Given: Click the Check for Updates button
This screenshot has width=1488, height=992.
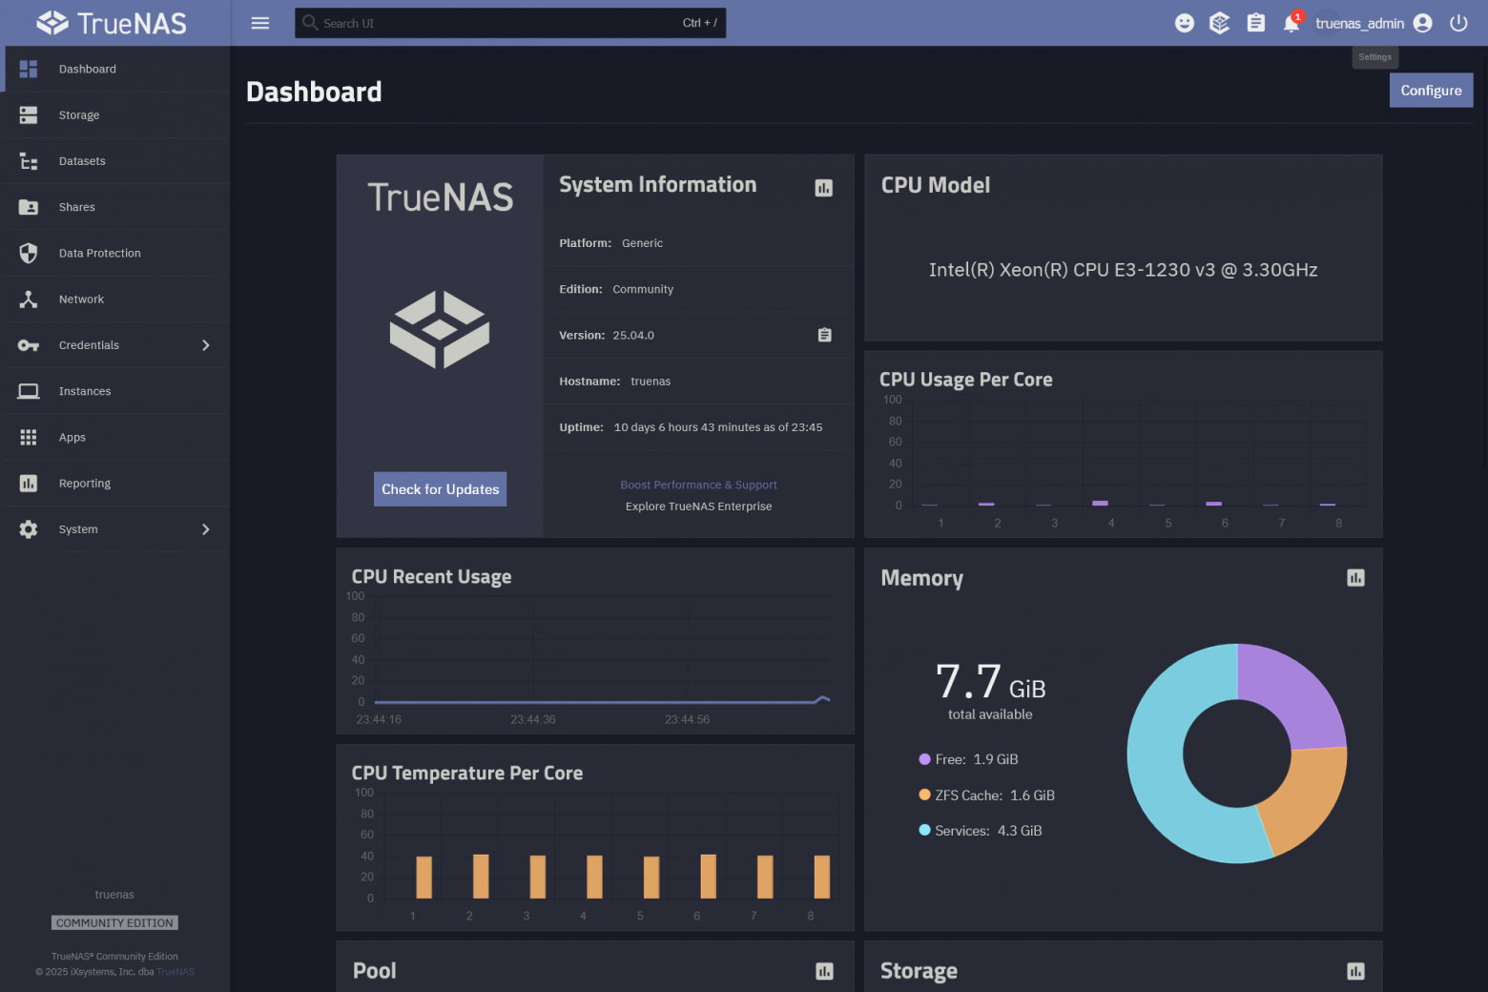Looking at the screenshot, I should click(x=440, y=488).
